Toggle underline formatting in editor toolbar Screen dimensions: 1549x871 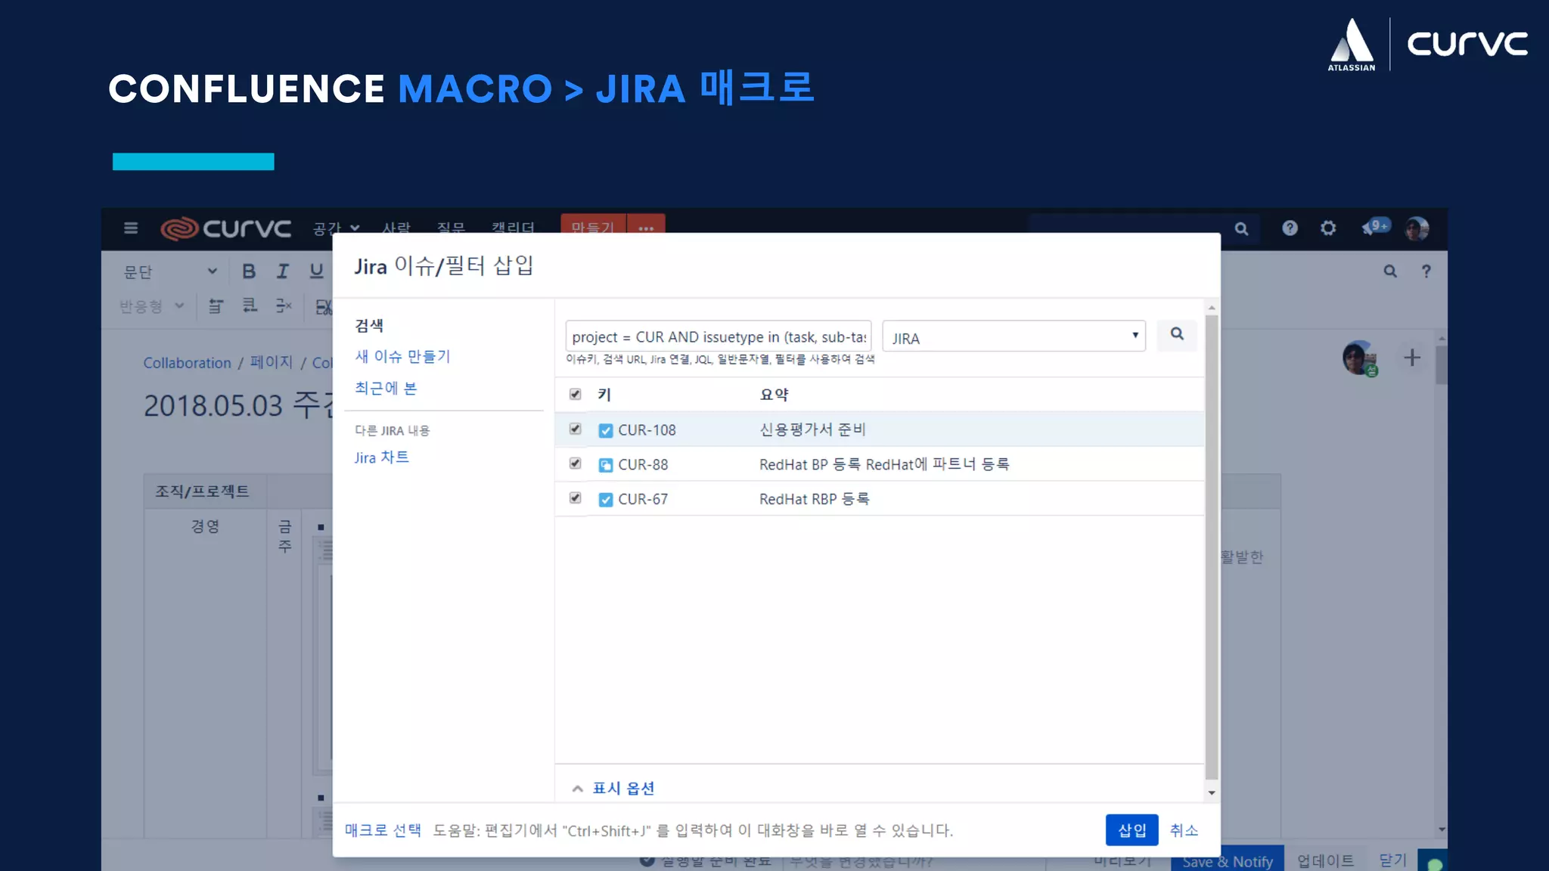tap(316, 271)
